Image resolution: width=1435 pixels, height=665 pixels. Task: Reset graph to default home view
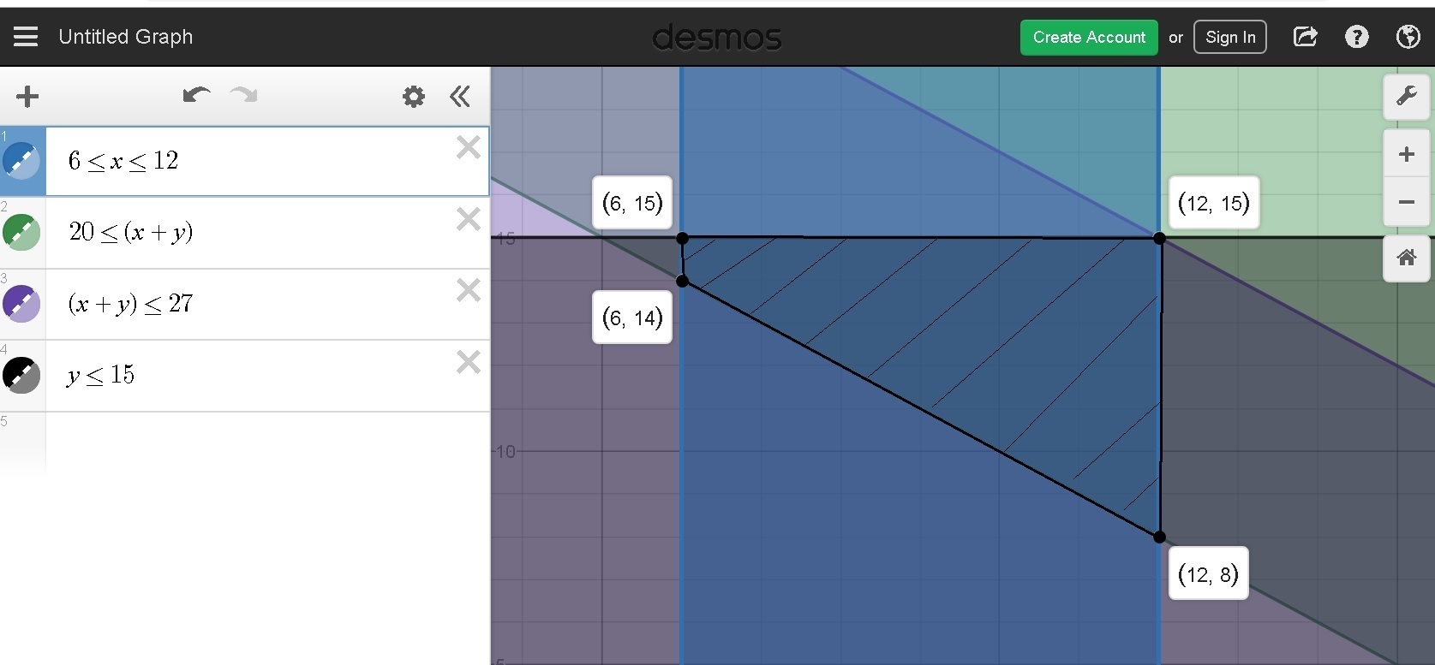click(x=1406, y=258)
